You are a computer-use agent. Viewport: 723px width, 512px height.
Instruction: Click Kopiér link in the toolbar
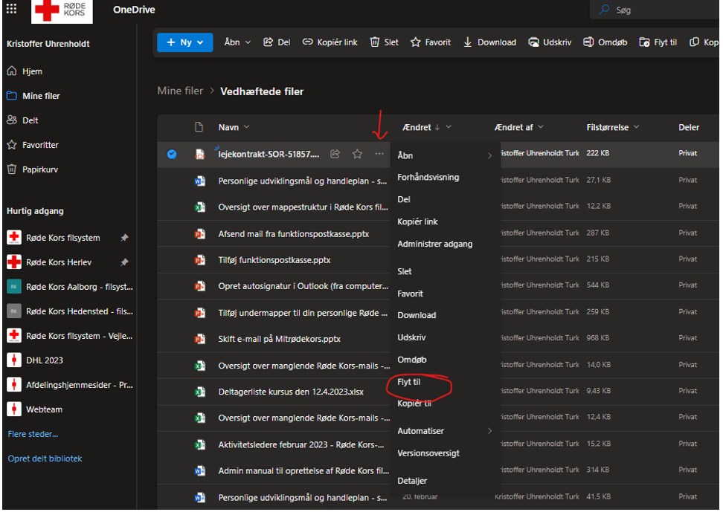(330, 42)
